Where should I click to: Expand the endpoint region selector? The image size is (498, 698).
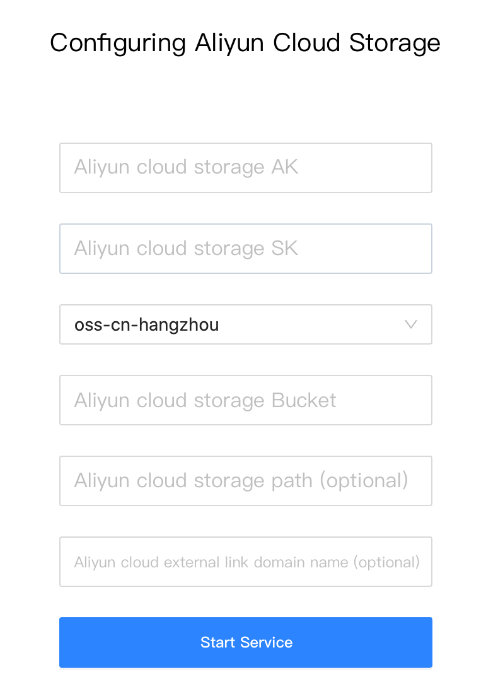pyautogui.click(x=245, y=324)
